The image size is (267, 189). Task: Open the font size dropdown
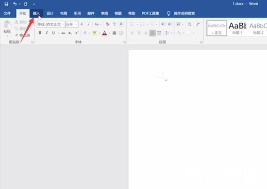coord(76,24)
